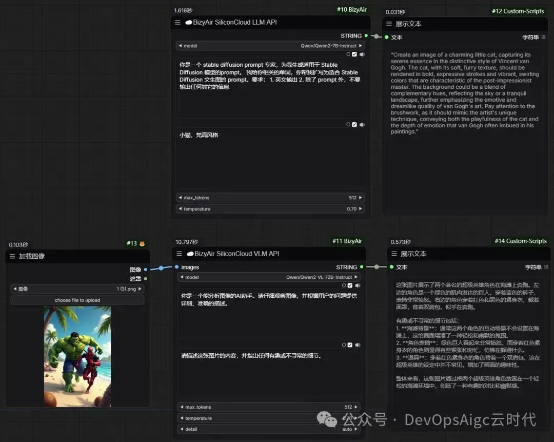Toggle the checkbox above the AI助手 system prompt
This screenshot has height=442, width=554.
click(350, 285)
